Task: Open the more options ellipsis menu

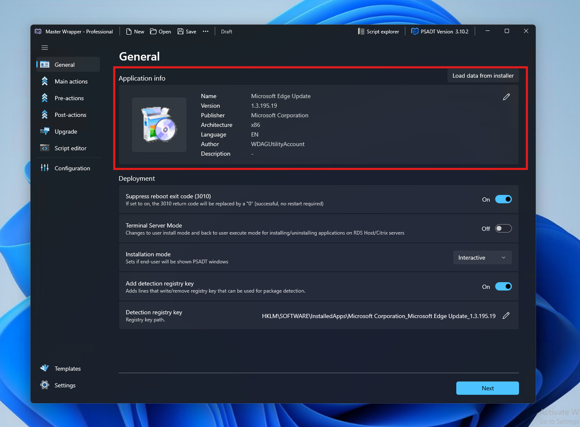Action: (206, 31)
